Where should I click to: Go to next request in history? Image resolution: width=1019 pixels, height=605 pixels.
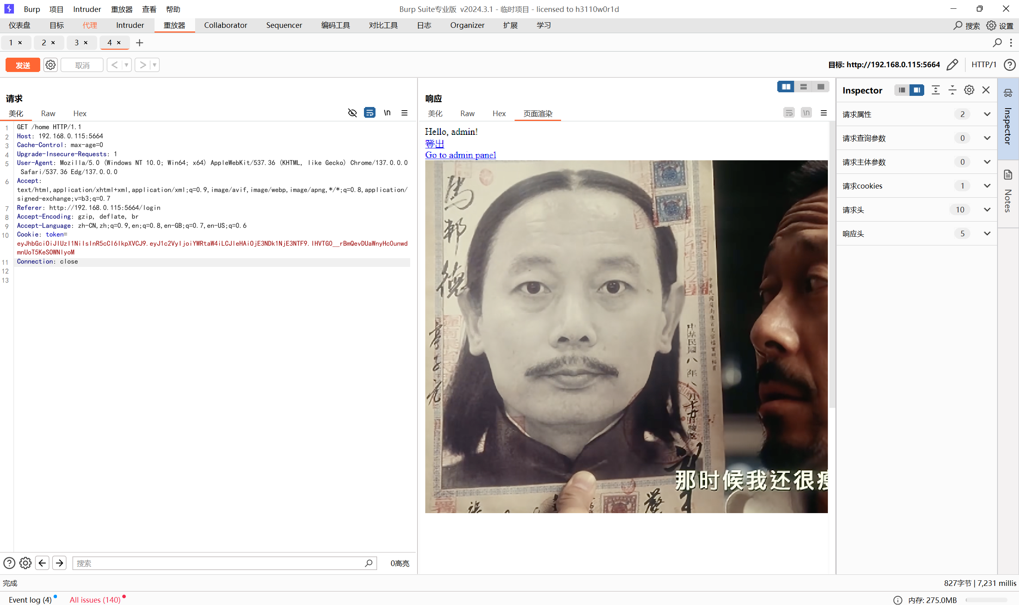143,65
